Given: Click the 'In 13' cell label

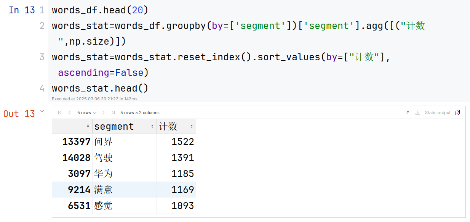Looking at the screenshot, I should coord(22,10).
